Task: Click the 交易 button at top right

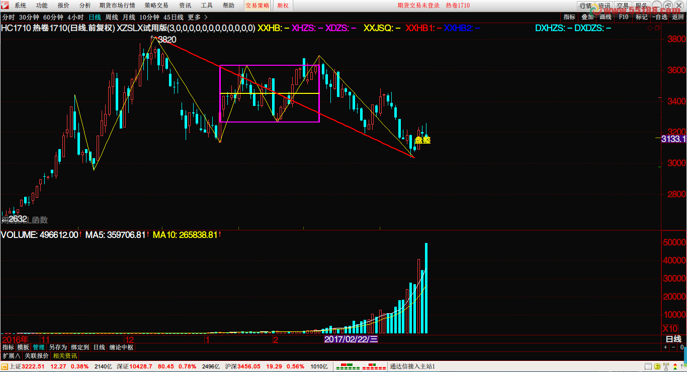Action: click(623, 6)
